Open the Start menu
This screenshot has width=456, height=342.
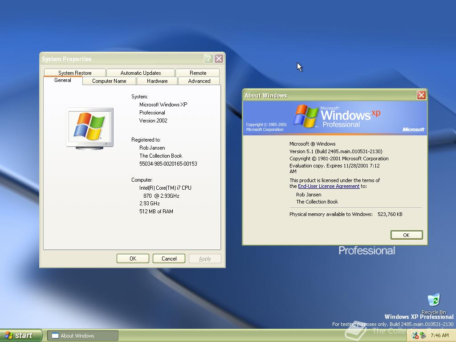tap(21, 336)
